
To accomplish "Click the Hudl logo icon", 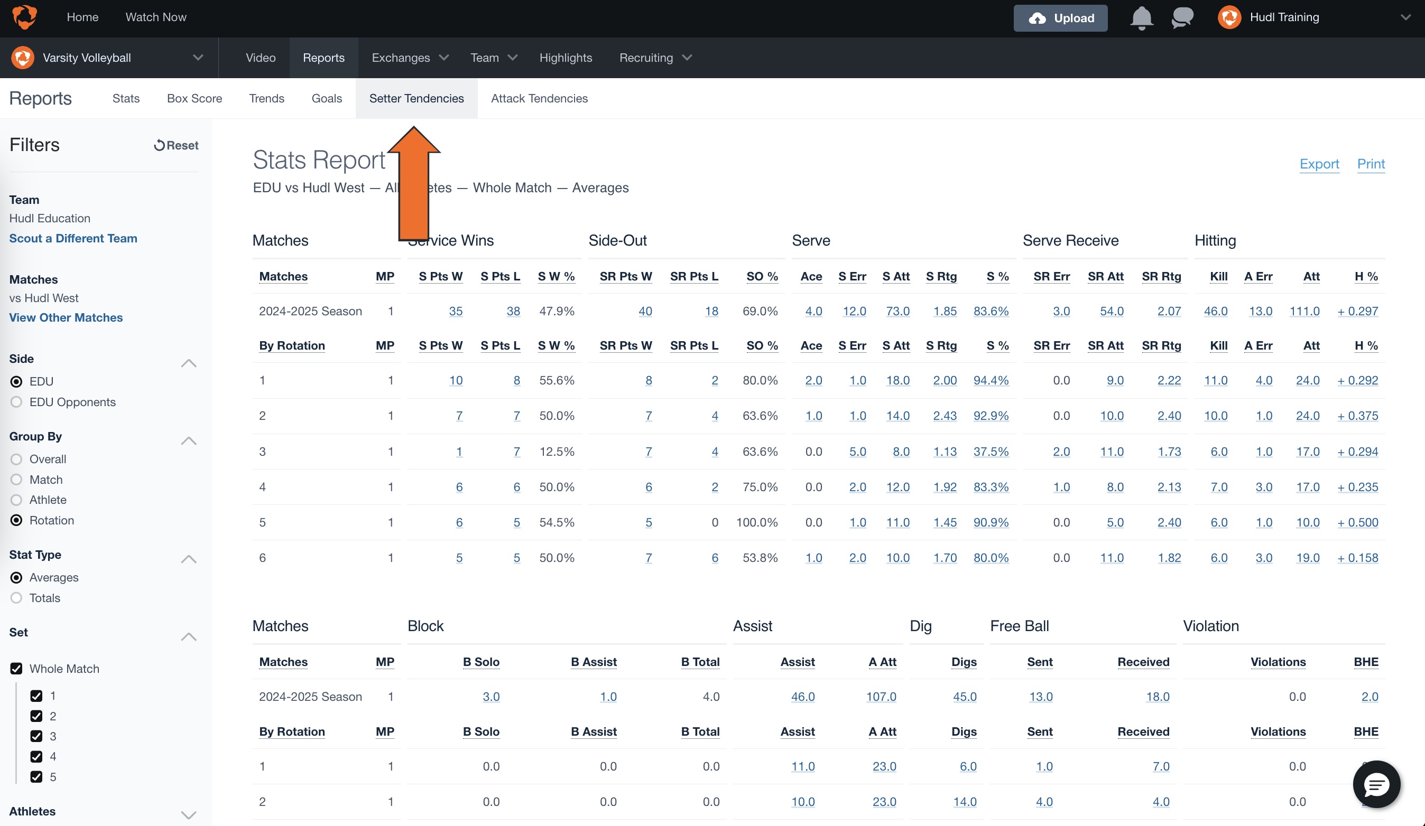I will pyautogui.click(x=24, y=17).
